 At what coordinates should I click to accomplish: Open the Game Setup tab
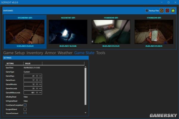(x=14, y=53)
